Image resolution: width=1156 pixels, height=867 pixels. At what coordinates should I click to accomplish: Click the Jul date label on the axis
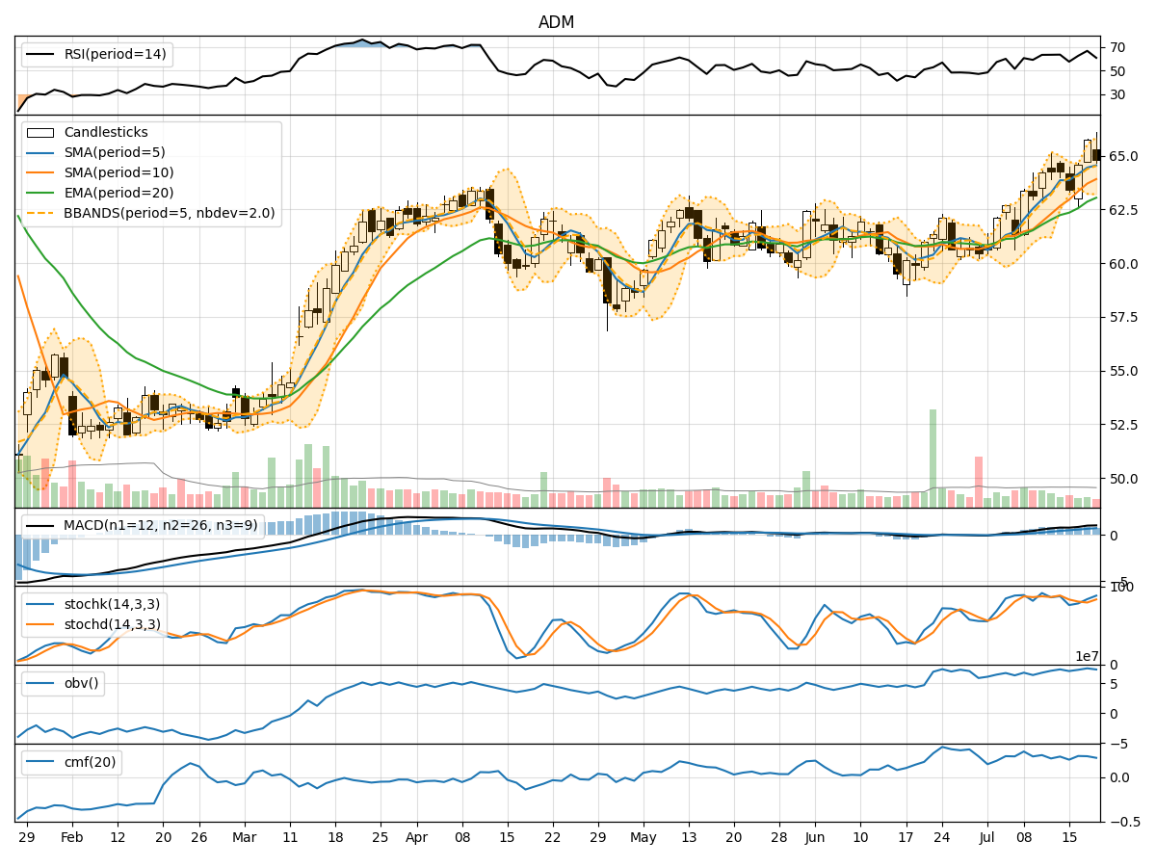985,838
